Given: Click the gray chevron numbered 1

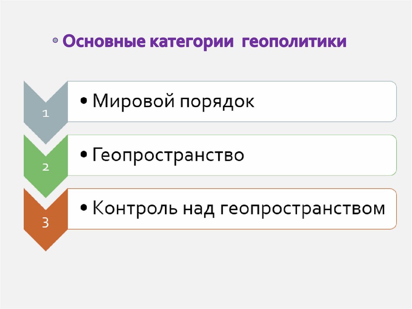Looking at the screenshot, I should (x=45, y=113).
